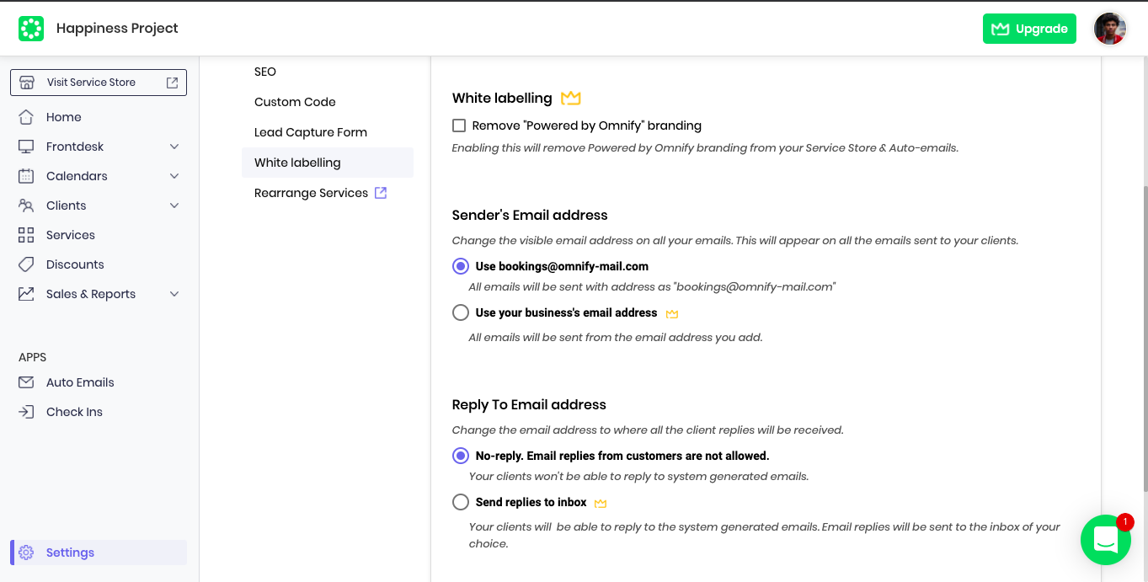The width and height of the screenshot is (1148, 582).
Task: Click the Upgrade button
Action: pyautogui.click(x=1029, y=29)
